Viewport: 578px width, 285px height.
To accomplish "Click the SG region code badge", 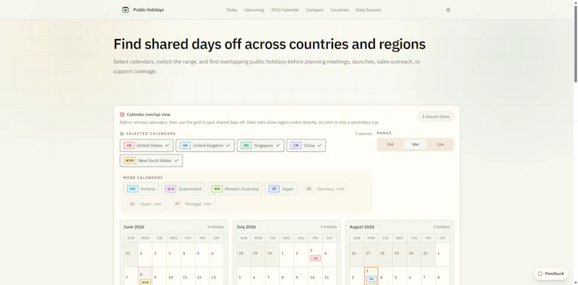I will (246, 145).
